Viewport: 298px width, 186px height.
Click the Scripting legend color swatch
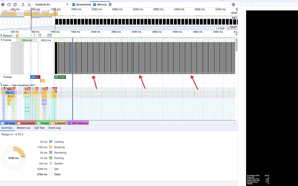51,147
